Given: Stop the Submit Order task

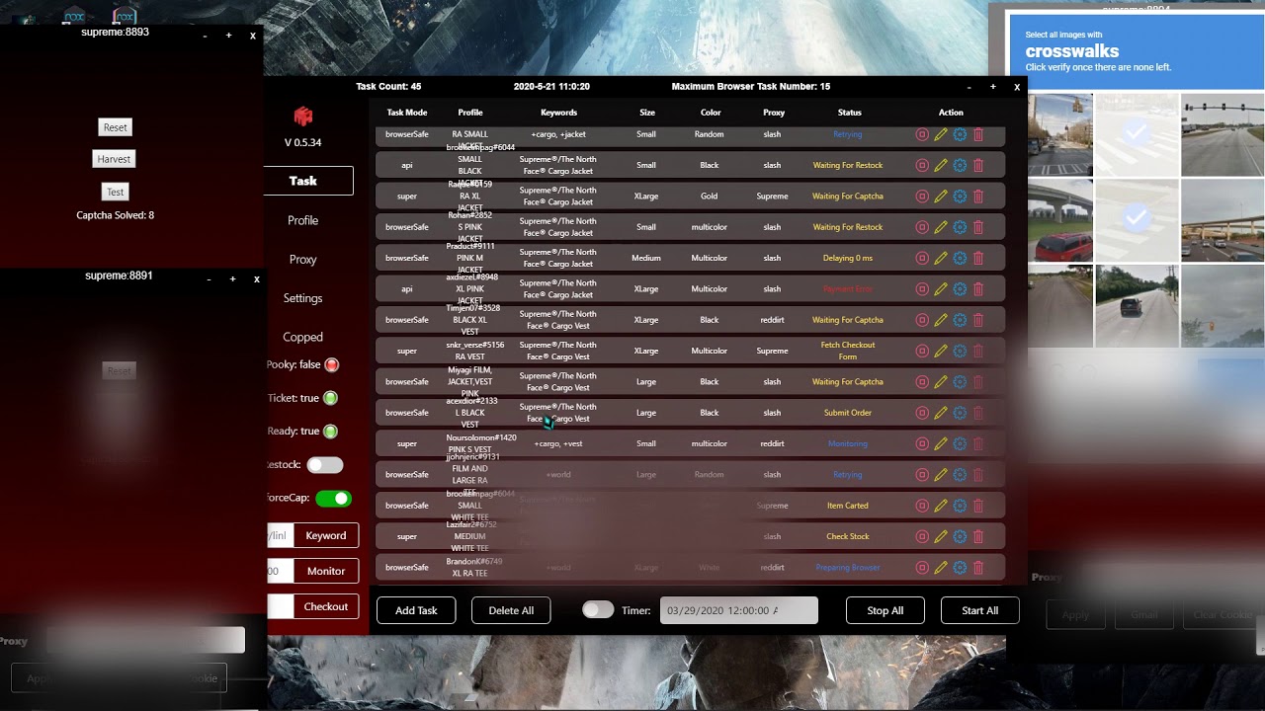Looking at the screenshot, I should click(922, 413).
